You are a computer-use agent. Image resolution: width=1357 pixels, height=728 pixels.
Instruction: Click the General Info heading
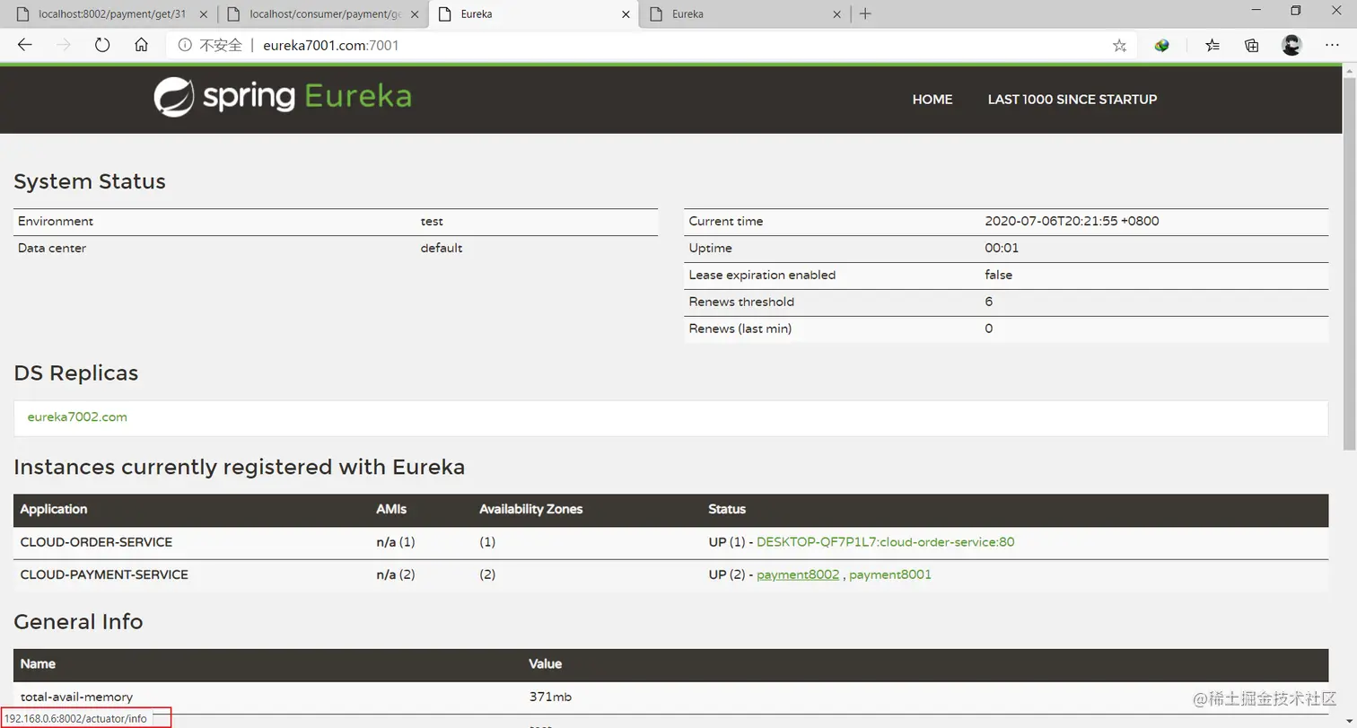[x=78, y=621]
